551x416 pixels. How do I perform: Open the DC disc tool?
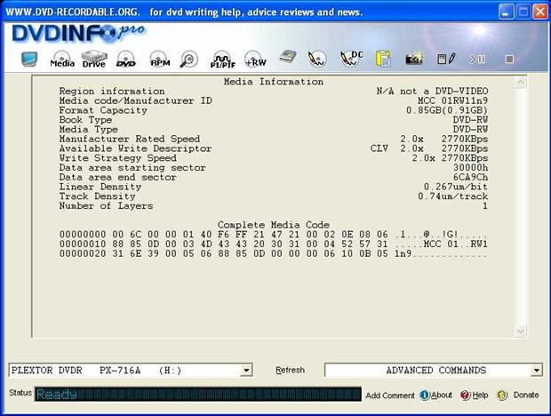[351, 59]
